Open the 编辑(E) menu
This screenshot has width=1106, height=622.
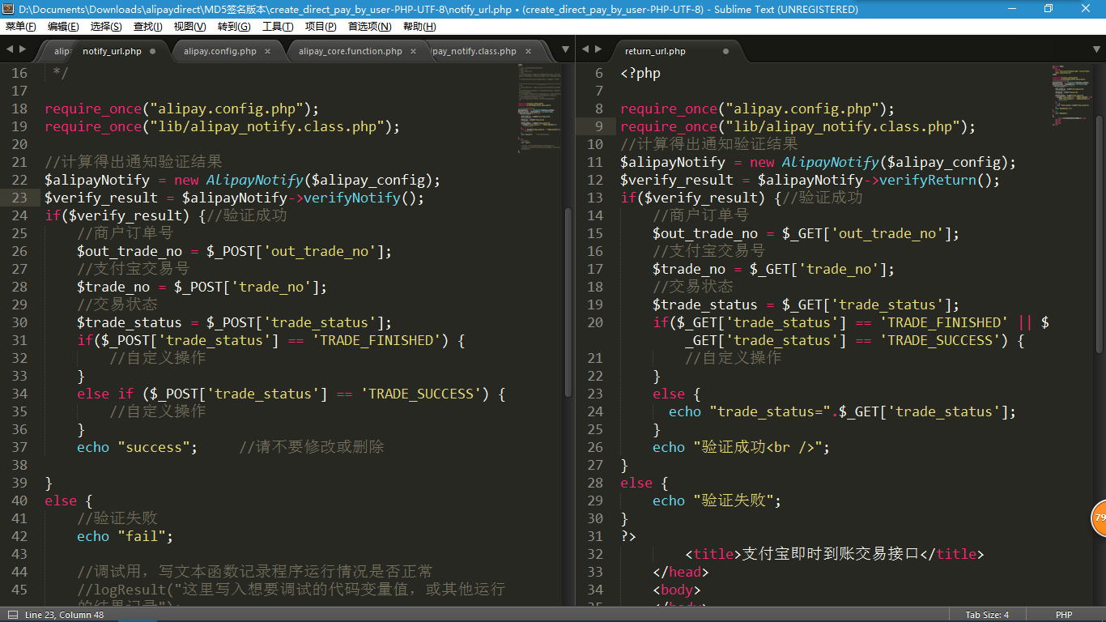(63, 27)
